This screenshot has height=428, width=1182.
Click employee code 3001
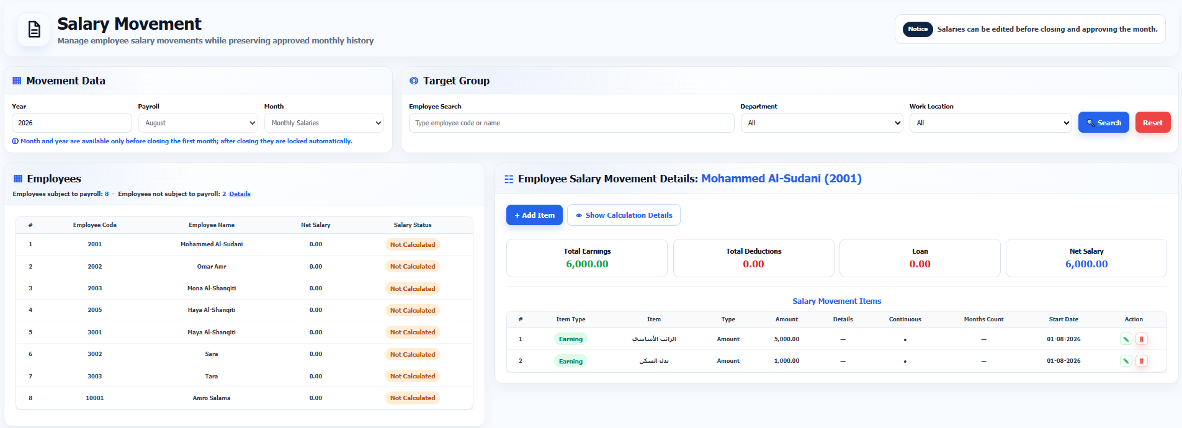[x=95, y=332]
